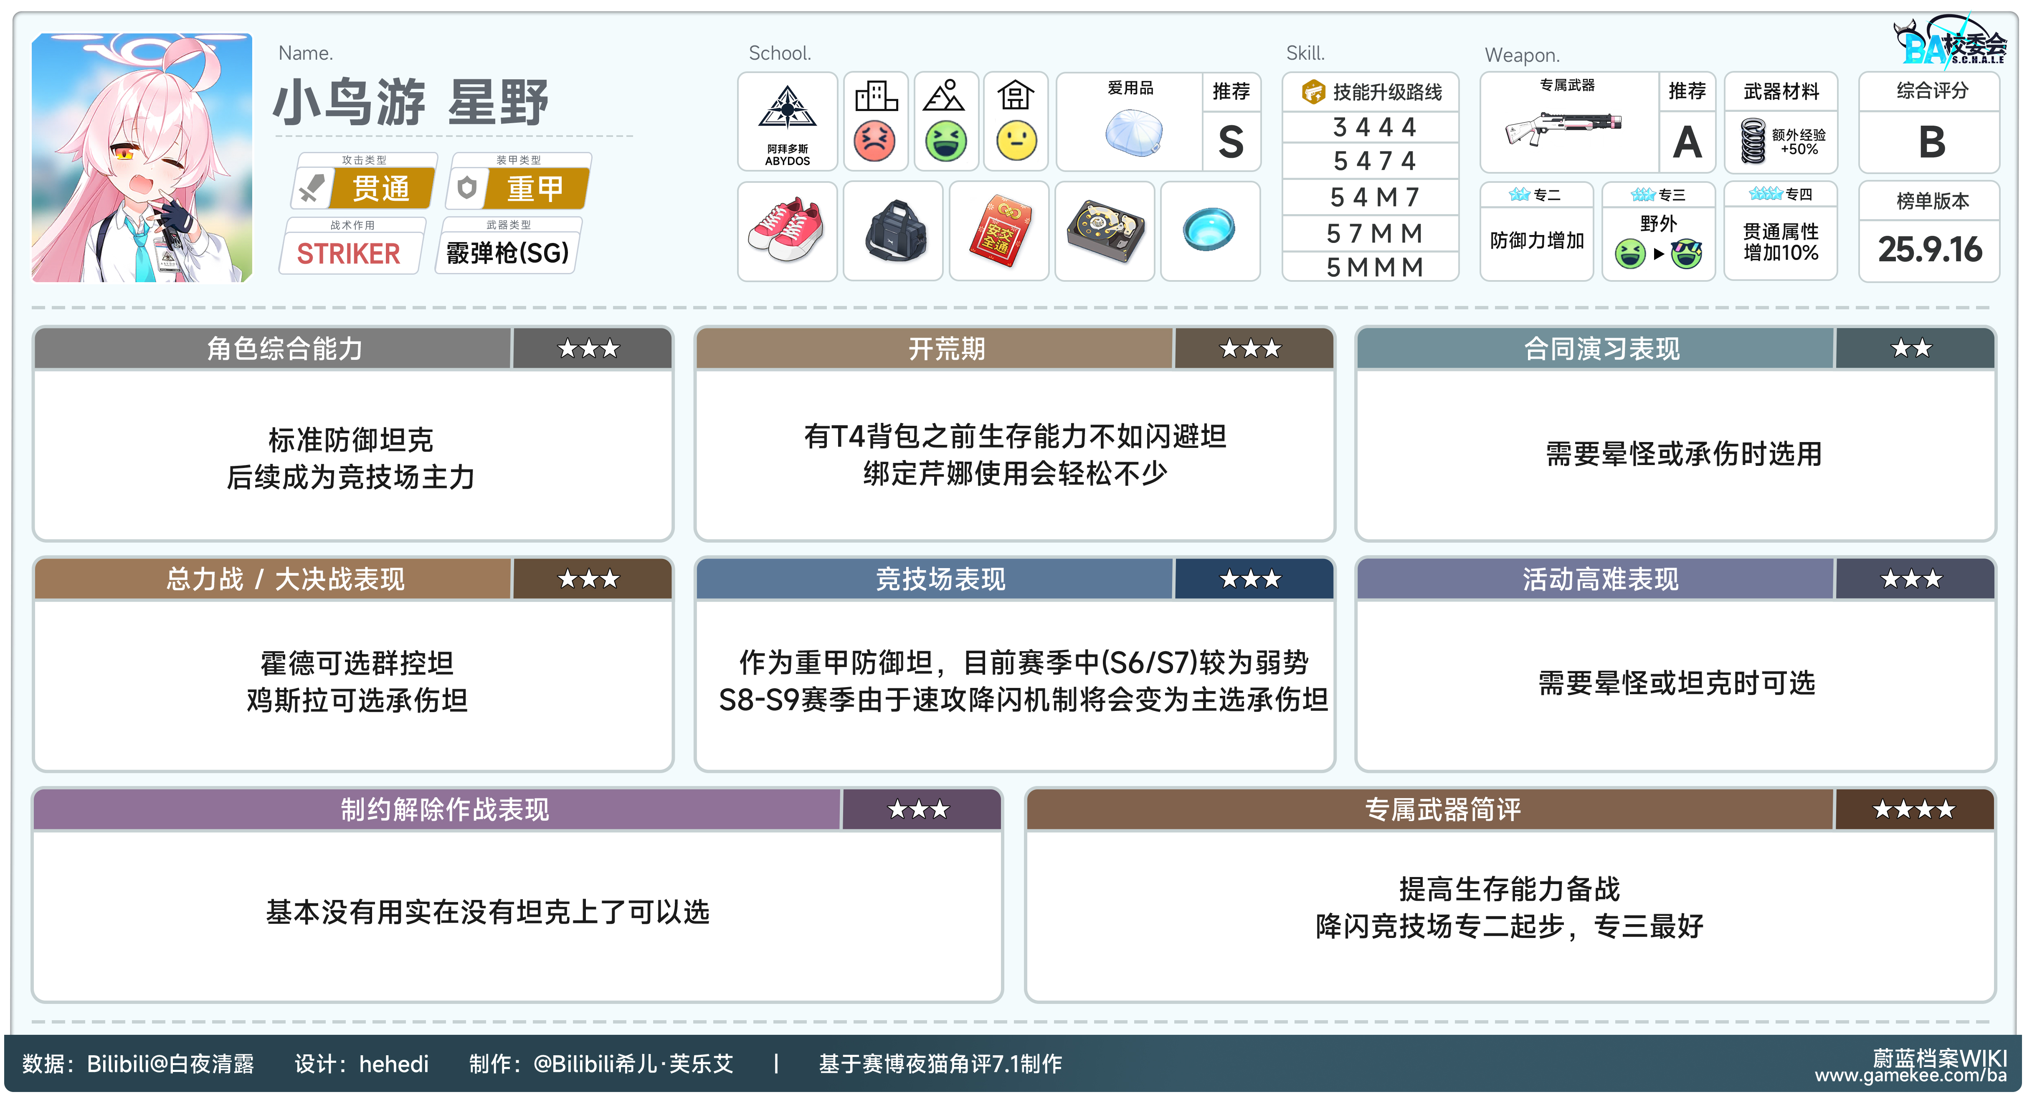2027x1097 pixels.
Task: Click the white pillow favorite item icon
Action: tap(1134, 132)
